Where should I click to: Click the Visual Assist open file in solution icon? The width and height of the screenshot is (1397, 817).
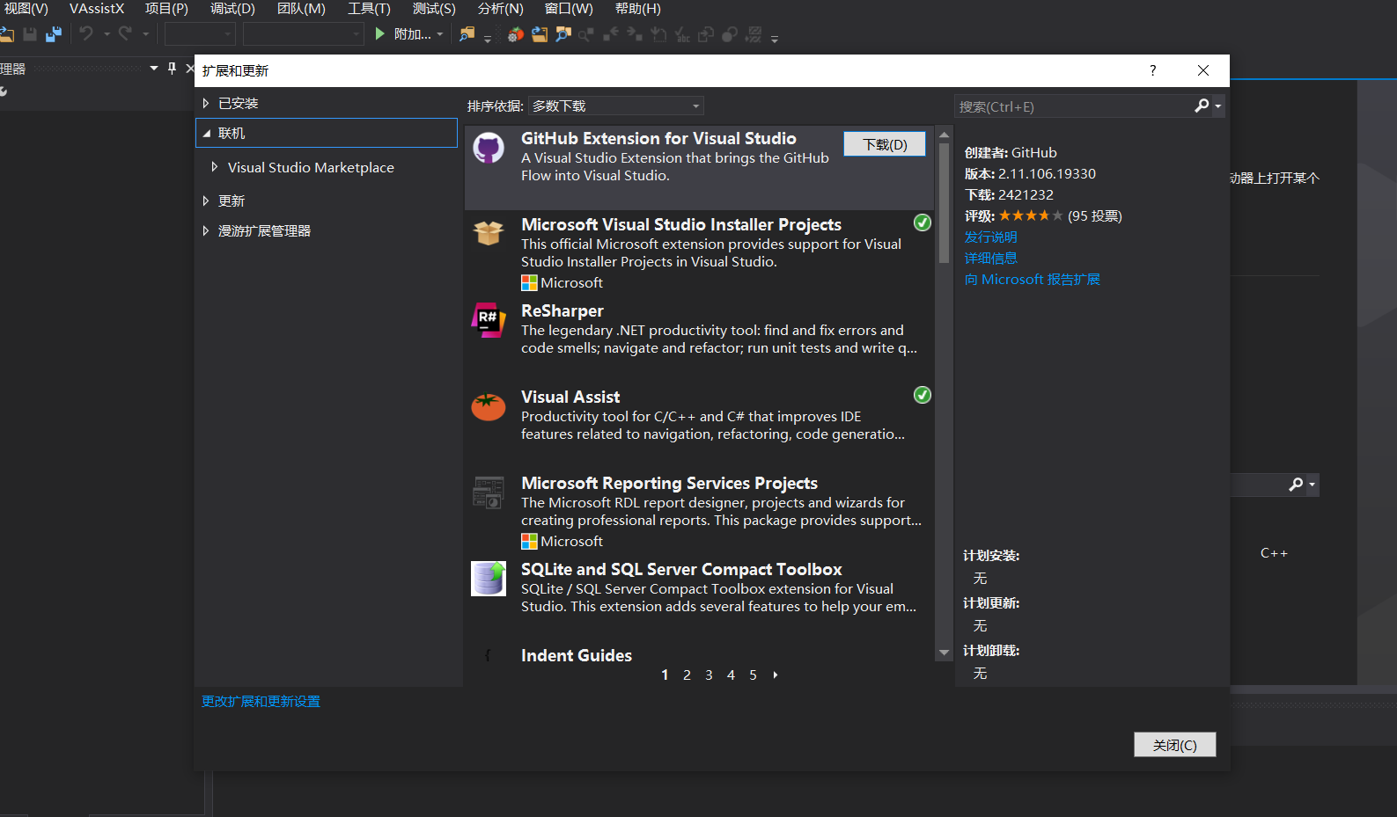(x=539, y=34)
